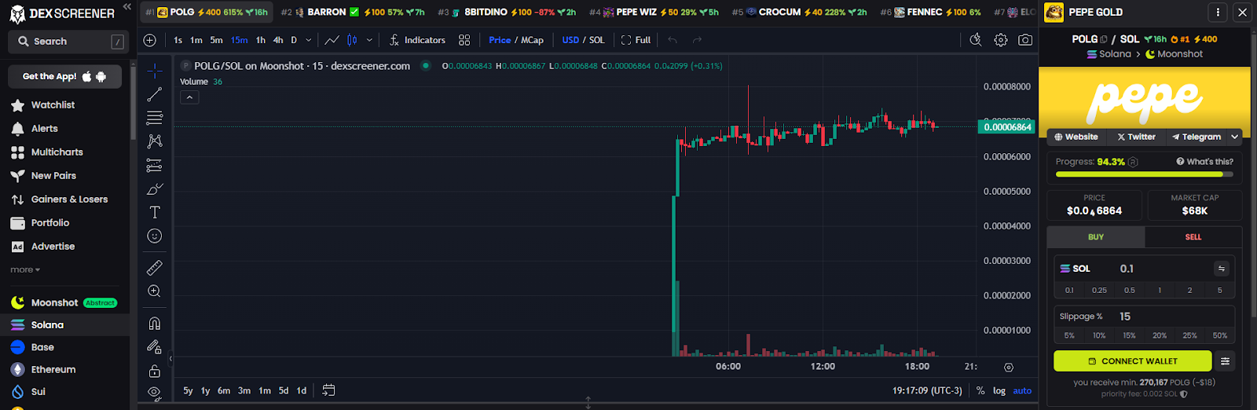The width and height of the screenshot is (1257, 410).
Task: Toggle stay in drawing mode
Action: point(155,347)
